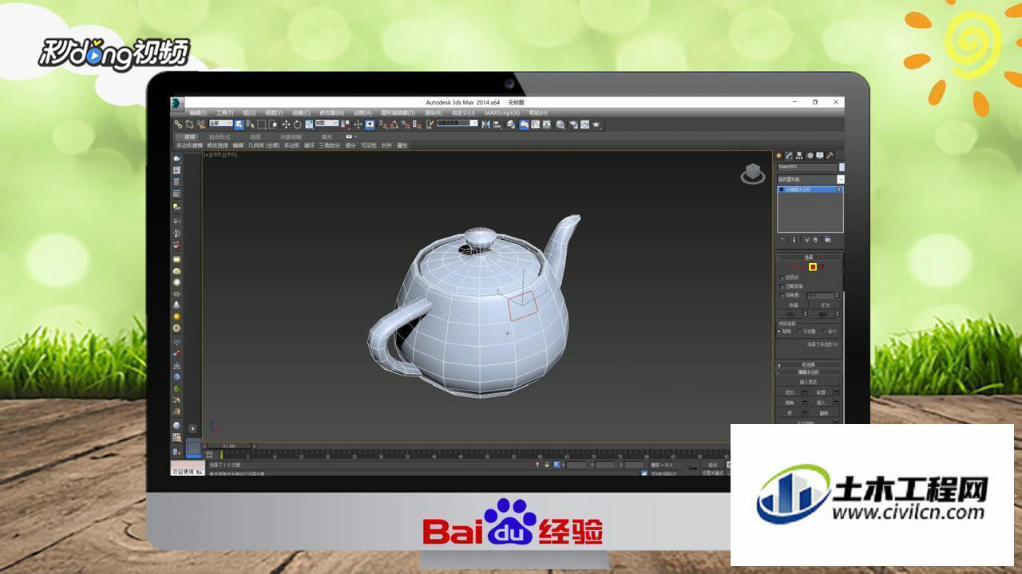
Task: Click the object color swatch beside name field
Action: (842, 166)
